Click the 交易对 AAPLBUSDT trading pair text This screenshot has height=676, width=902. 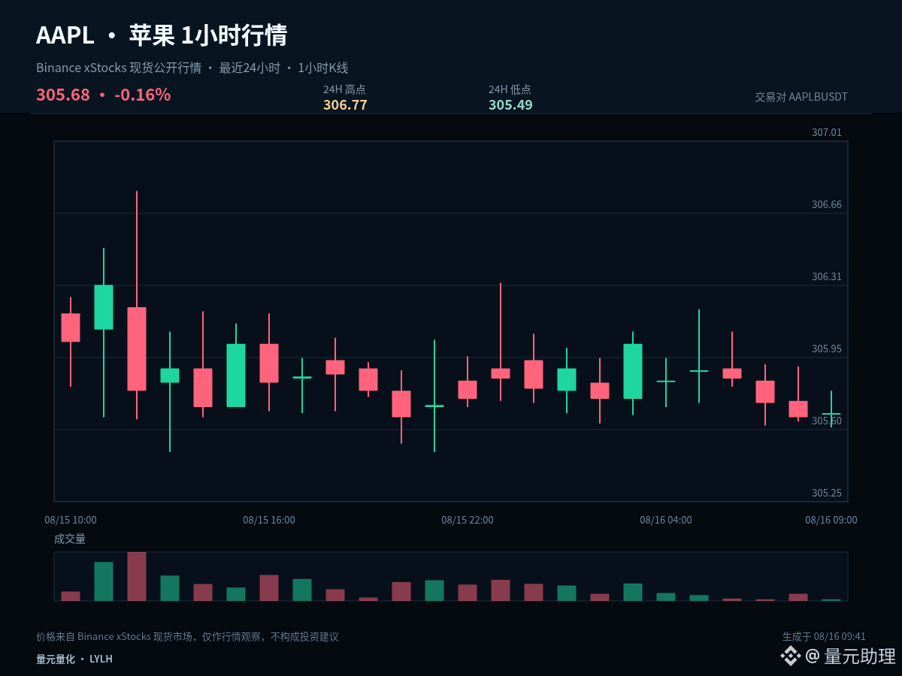click(801, 97)
